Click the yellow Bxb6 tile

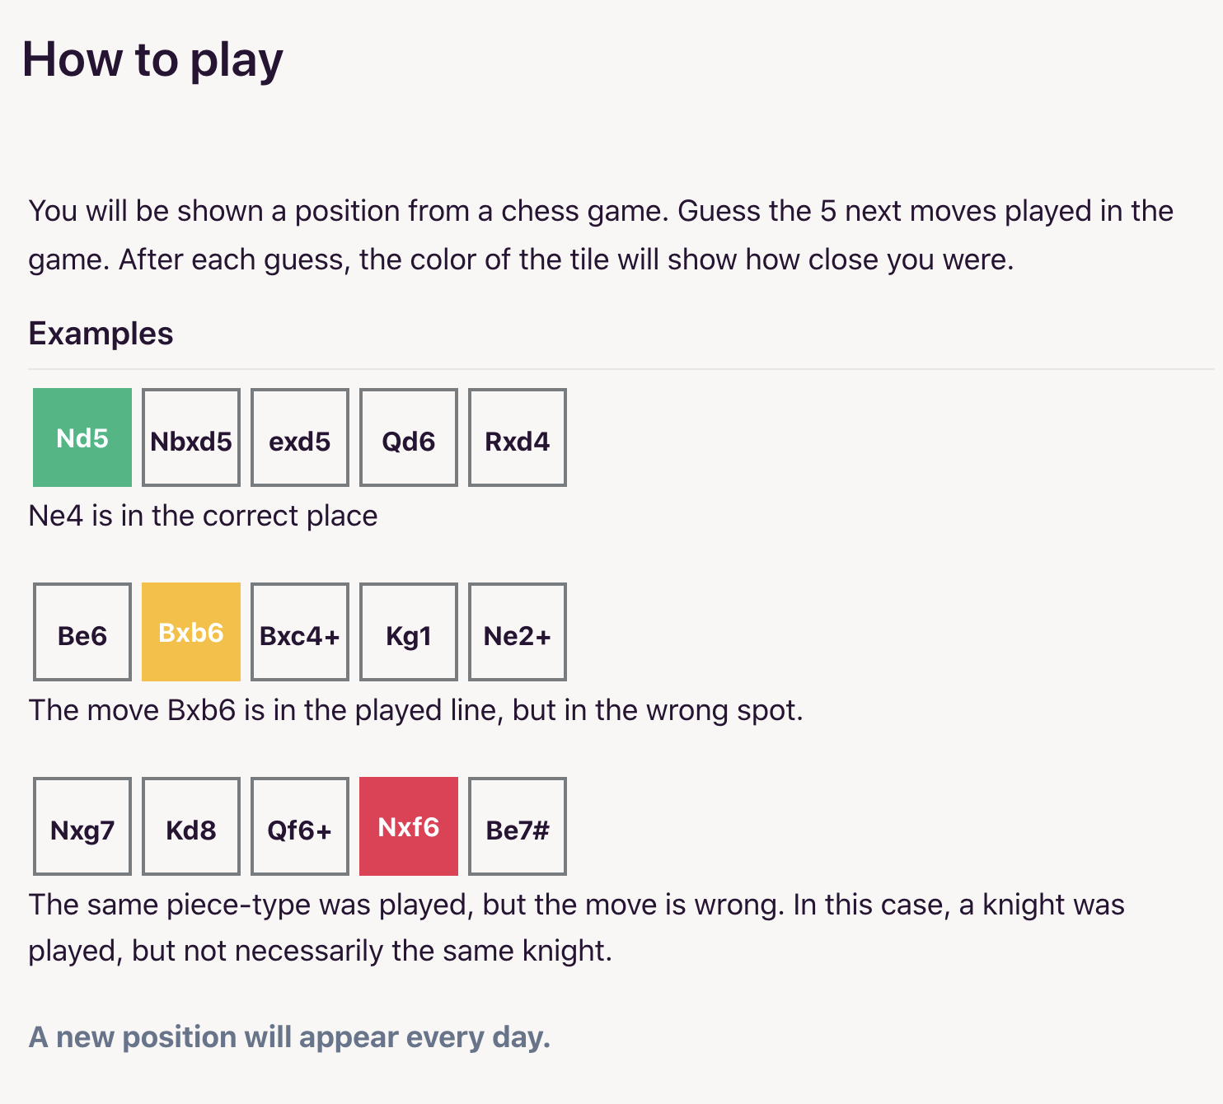tap(191, 632)
